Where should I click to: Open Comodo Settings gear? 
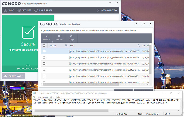tap(19, 10)
